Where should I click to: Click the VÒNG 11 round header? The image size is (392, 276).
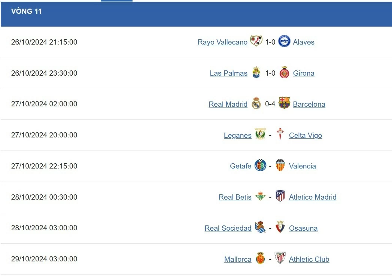click(26, 12)
